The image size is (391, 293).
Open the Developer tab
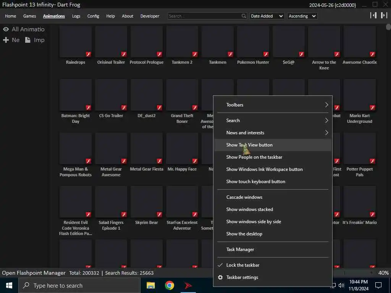click(x=150, y=16)
